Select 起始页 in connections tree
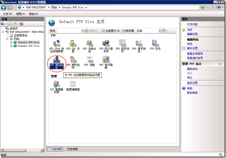The width and height of the screenshot is (226, 158). [x=13, y=28]
